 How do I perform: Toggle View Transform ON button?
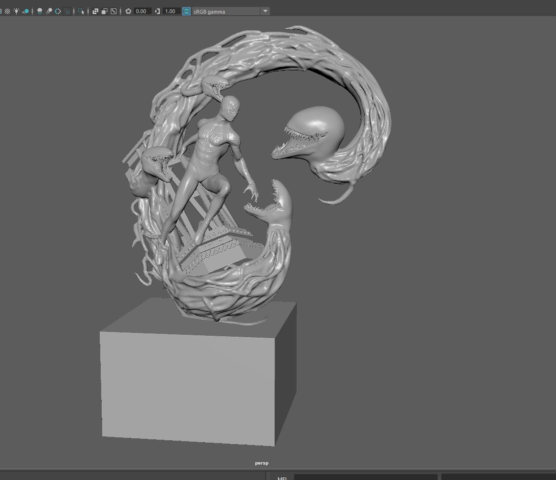tap(186, 11)
